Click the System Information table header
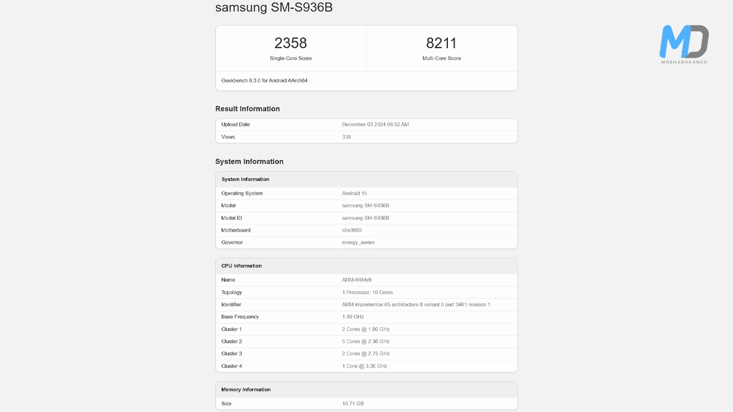733x412 pixels. (245, 180)
